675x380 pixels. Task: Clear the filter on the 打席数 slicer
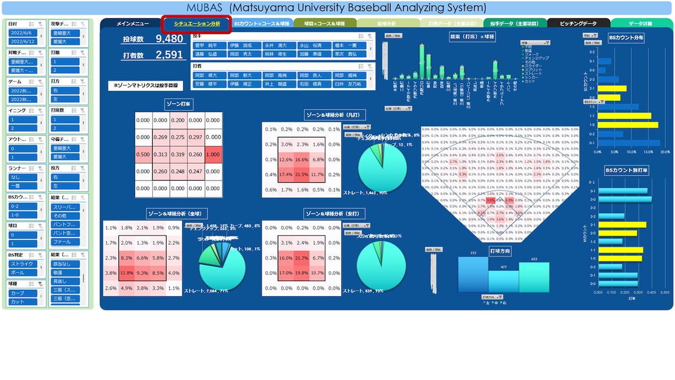pos(84,110)
